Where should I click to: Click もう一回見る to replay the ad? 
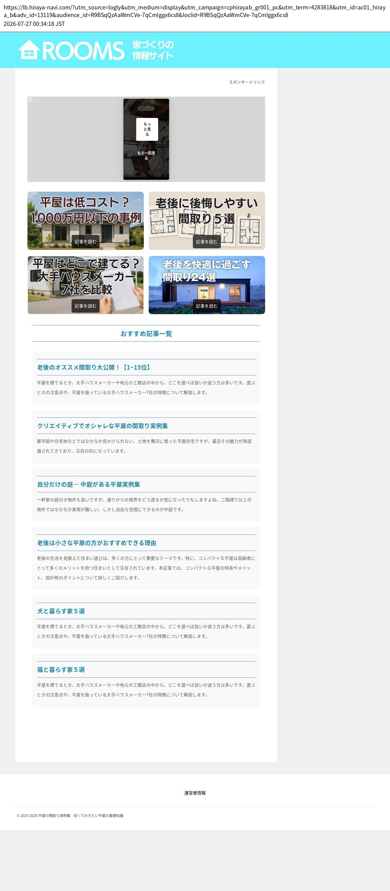[146, 155]
